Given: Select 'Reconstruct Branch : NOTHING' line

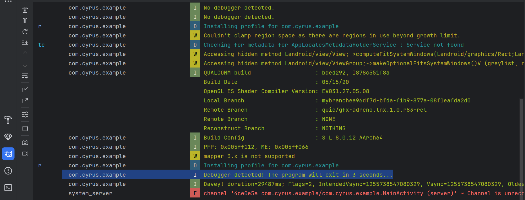Looking at the screenshot, I should (x=274, y=128).
